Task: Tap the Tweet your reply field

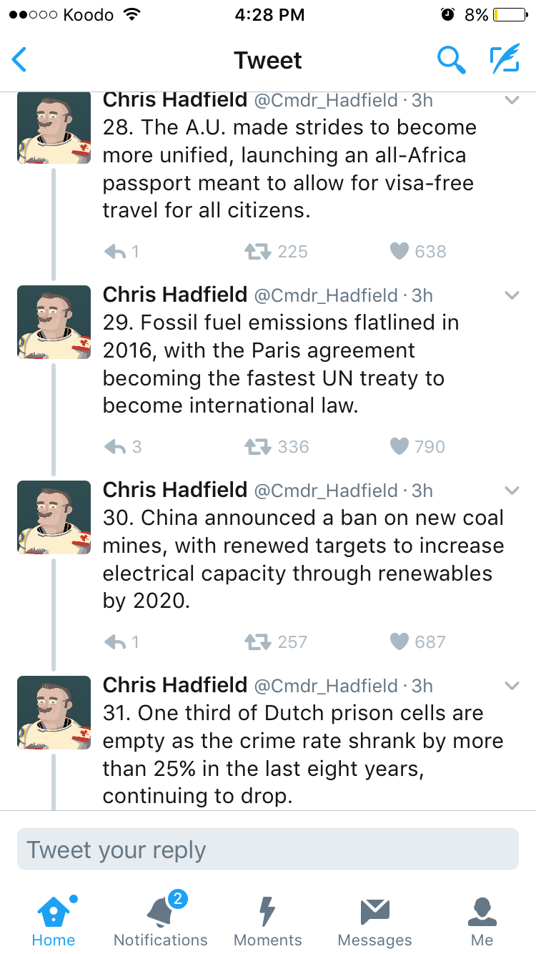Action: point(268,850)
